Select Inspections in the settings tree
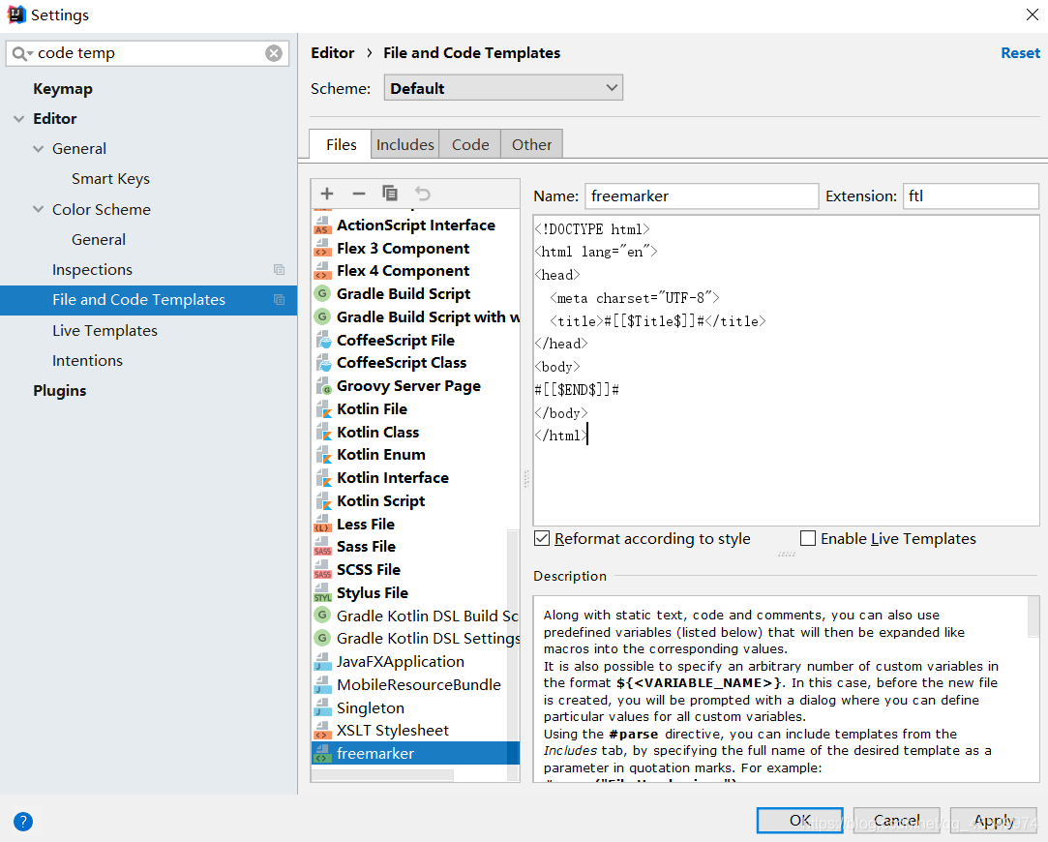 (92, 270)
